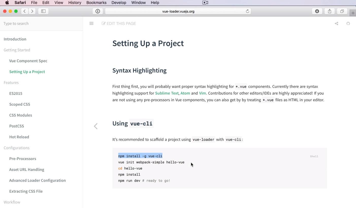Click the 1Password extension icon
Image resolution: width=356 pixels, height=208 pixels.
(x=98, y=11)
